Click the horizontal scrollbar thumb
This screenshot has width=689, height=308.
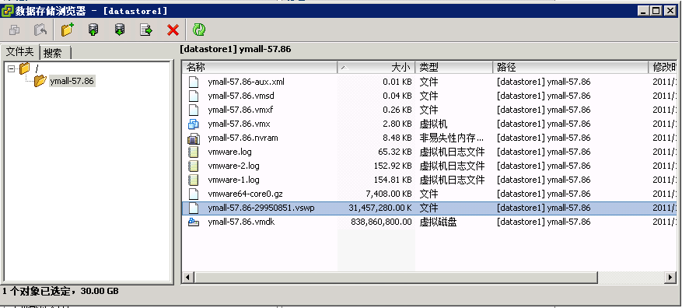396,277
